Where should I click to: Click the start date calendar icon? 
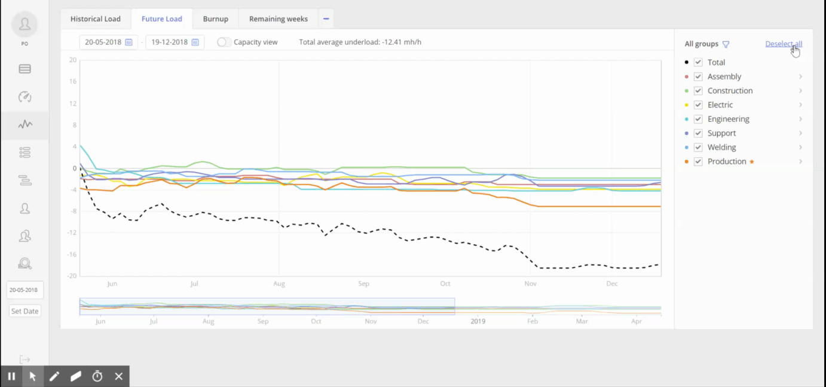click(129, 42)
